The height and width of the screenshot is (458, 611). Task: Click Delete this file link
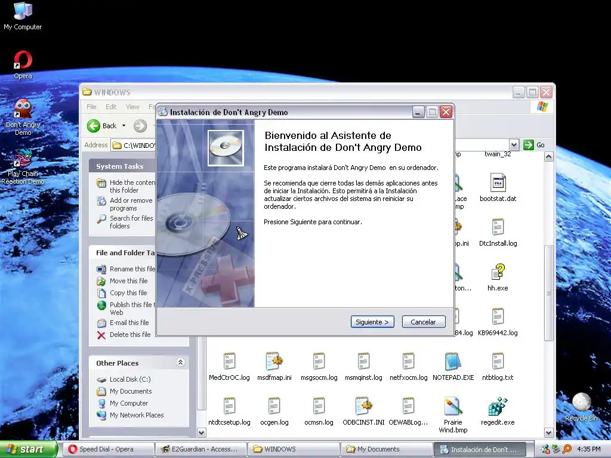click(x=124, y=335)
